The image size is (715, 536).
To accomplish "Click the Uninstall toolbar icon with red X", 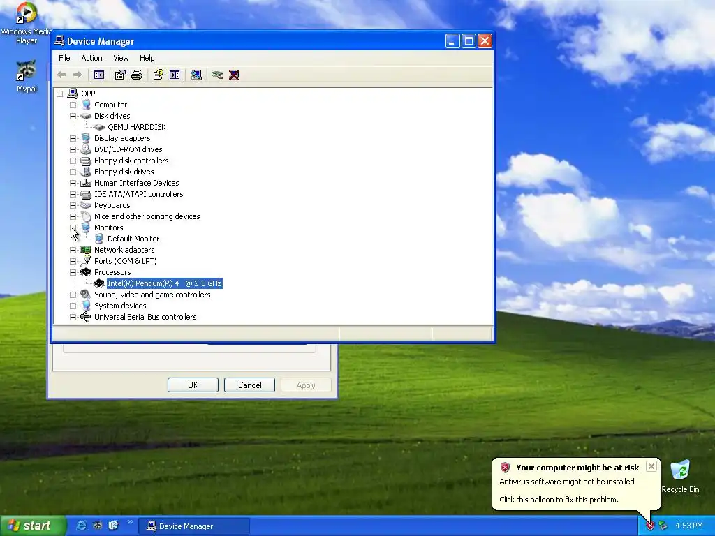I will point(235,75).
